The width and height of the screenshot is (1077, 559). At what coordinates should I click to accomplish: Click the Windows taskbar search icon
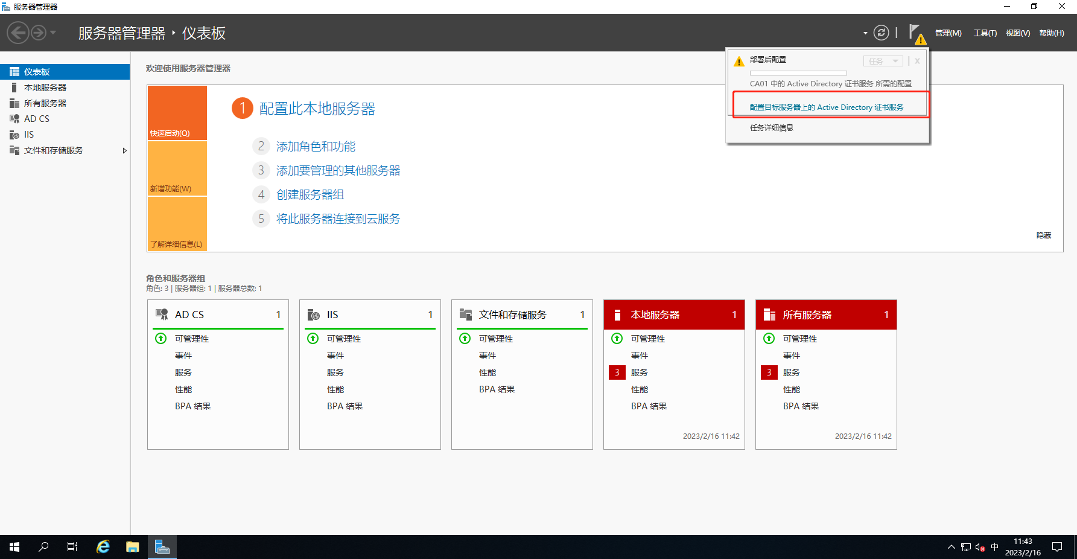[x=43, y=547]
